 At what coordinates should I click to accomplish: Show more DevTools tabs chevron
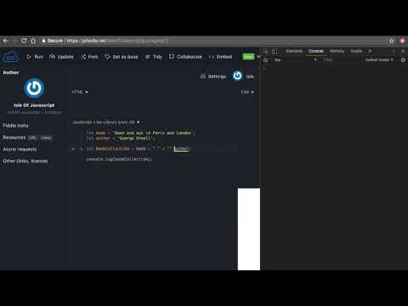pyautogui.click(x=370, y=51)
